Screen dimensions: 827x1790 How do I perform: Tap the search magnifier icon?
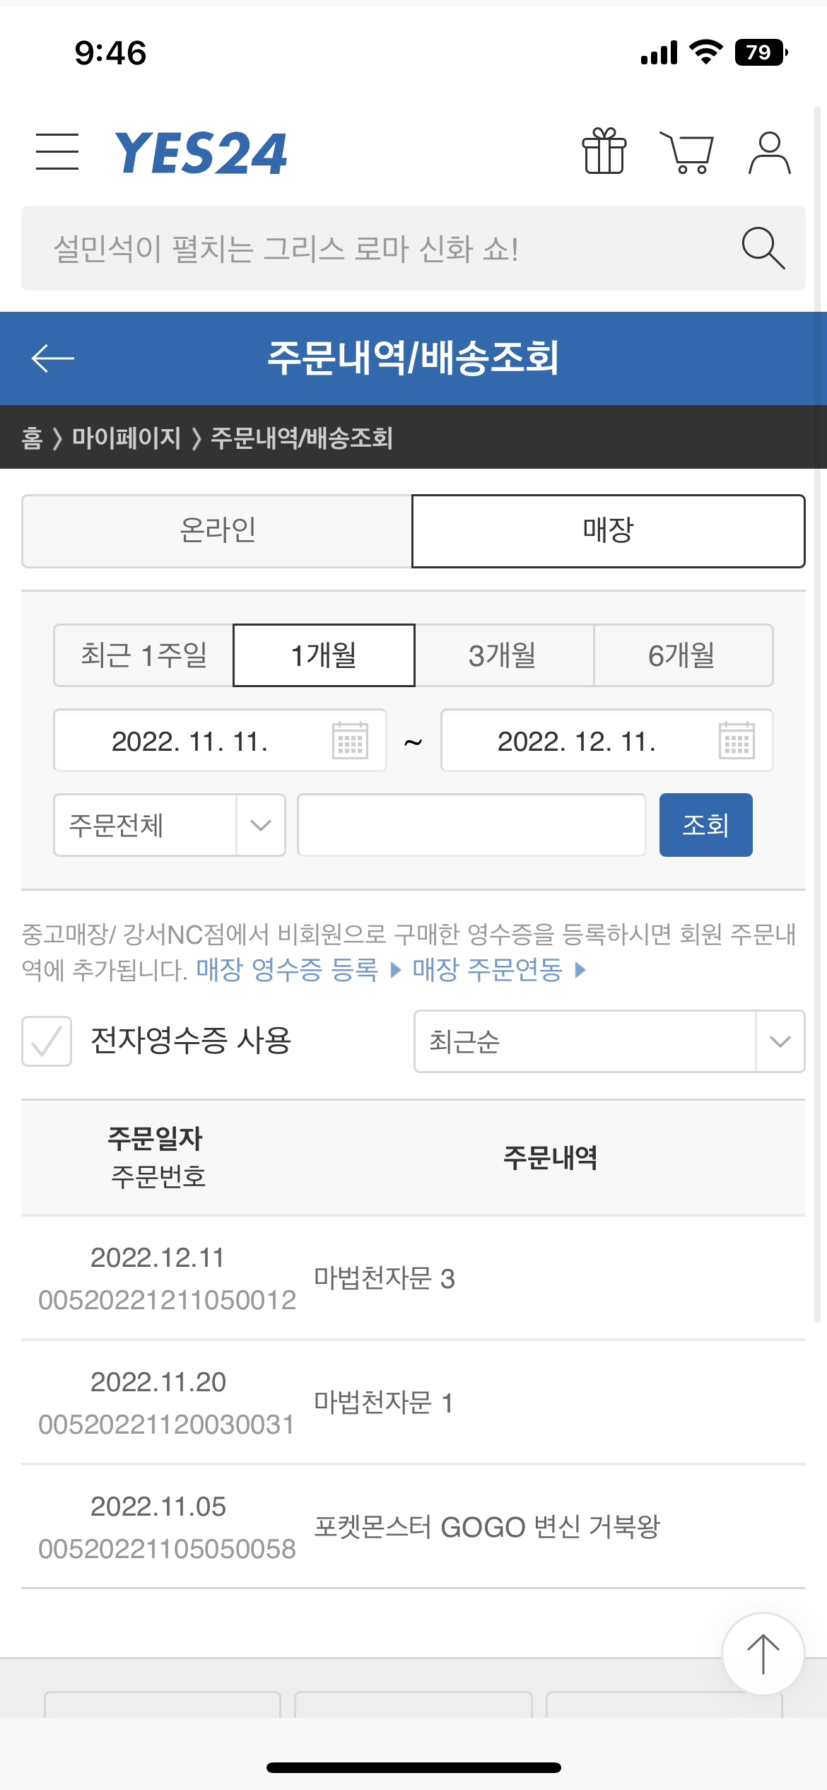[763, 248]
